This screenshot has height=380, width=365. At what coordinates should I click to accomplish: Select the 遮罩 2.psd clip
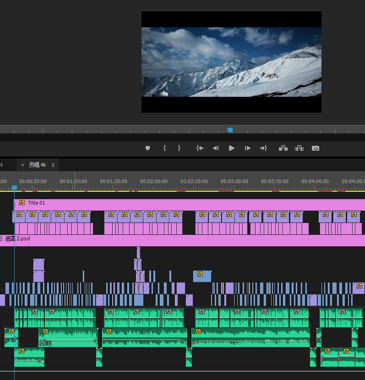pos(182,240)
